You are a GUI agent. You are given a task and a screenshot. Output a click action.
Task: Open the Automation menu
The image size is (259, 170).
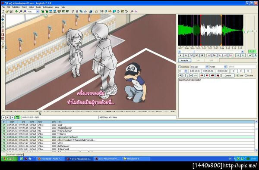tap(48, 7)
